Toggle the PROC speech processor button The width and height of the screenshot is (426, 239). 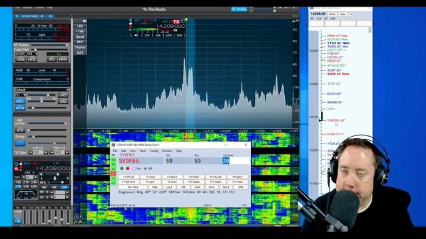[x=20, y=102]
